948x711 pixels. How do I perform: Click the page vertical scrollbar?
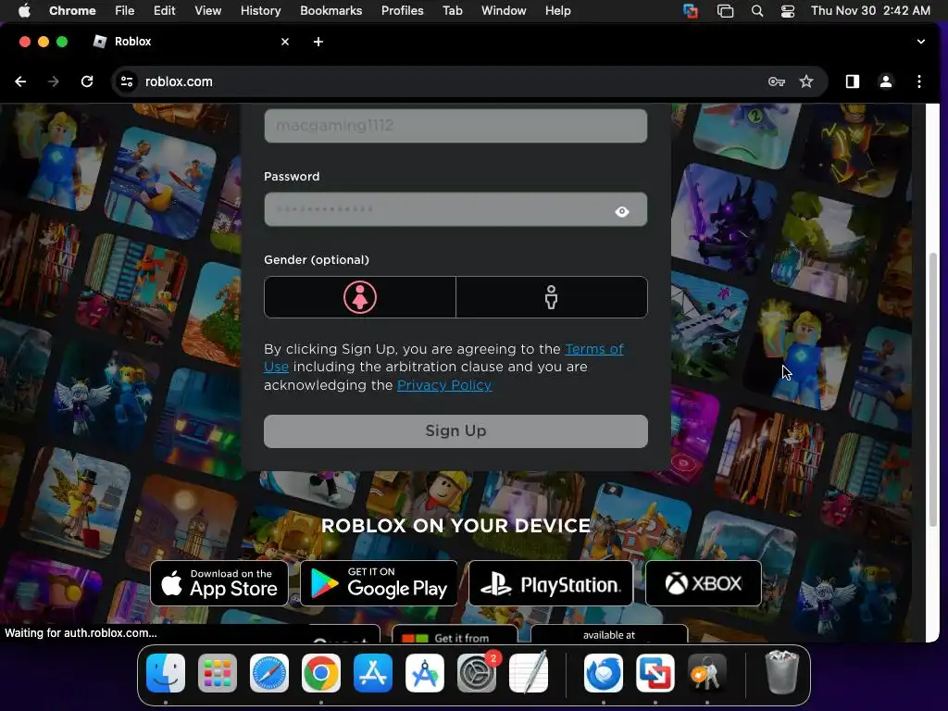[x=933, y=389]
